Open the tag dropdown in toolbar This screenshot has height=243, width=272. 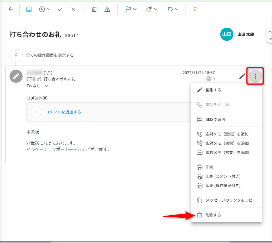pyautogui.click(x=152, y=9)
